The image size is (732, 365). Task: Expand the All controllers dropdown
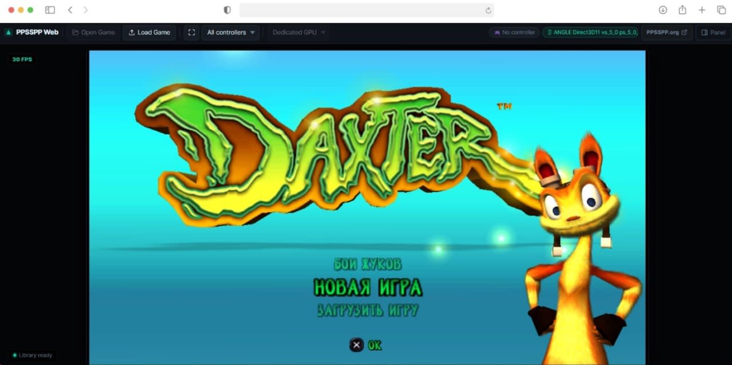[230, 33]
